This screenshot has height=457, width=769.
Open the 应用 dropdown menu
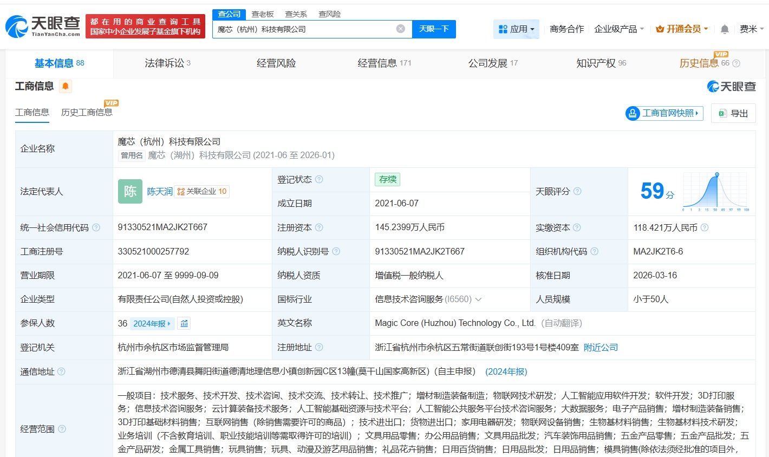click(x=516, y=29)
